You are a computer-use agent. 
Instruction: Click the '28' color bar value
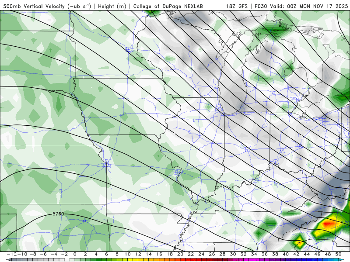pos(222,254)
